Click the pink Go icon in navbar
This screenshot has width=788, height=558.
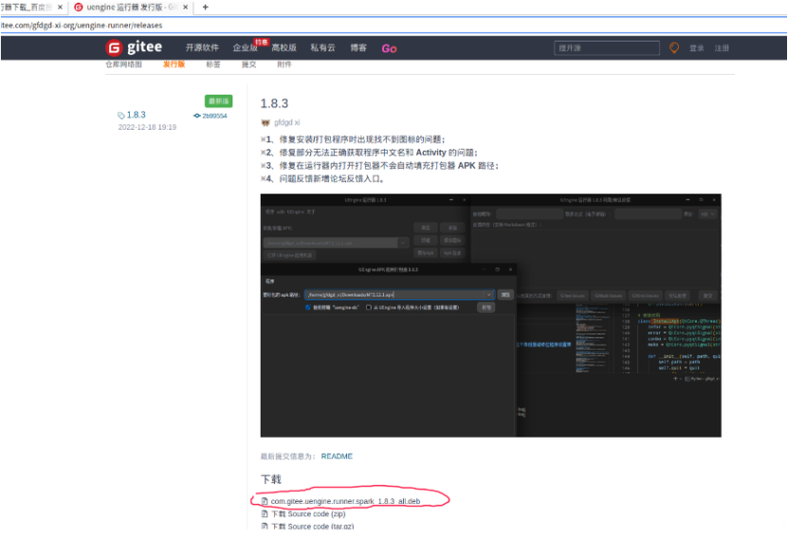pyautogui.click(x=389, y=47)
